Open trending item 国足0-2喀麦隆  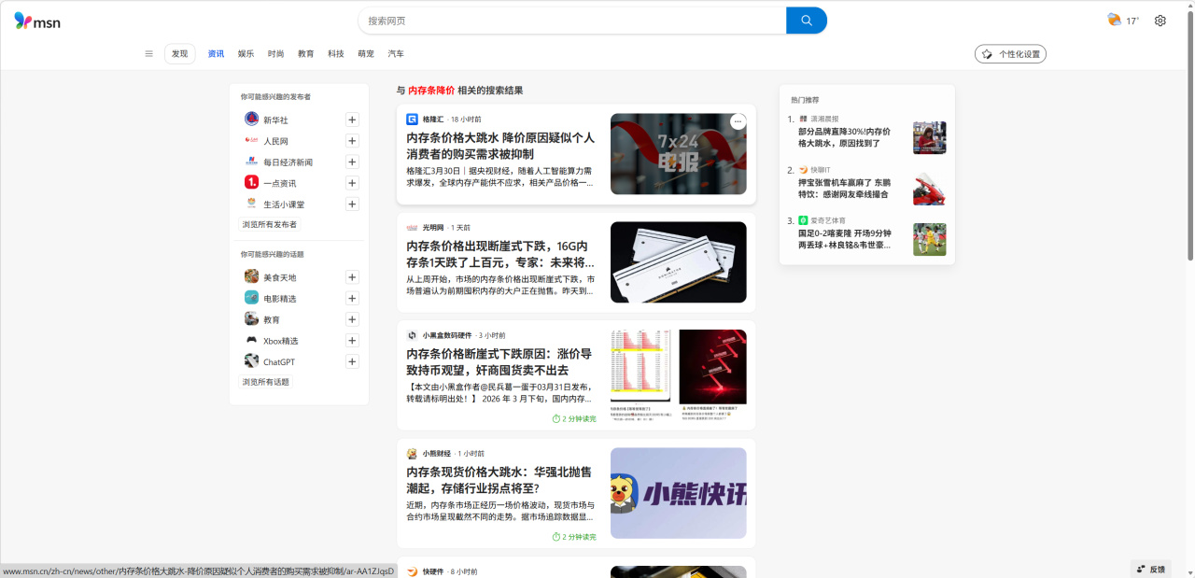(x=844, y=239)
